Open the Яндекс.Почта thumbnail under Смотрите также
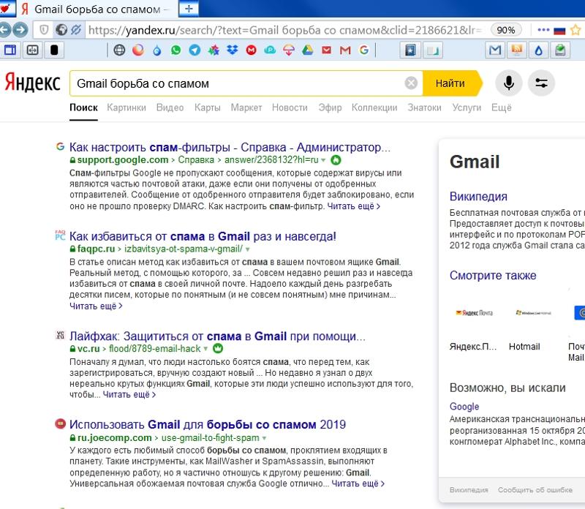585x509 pixels. point(474,313)
